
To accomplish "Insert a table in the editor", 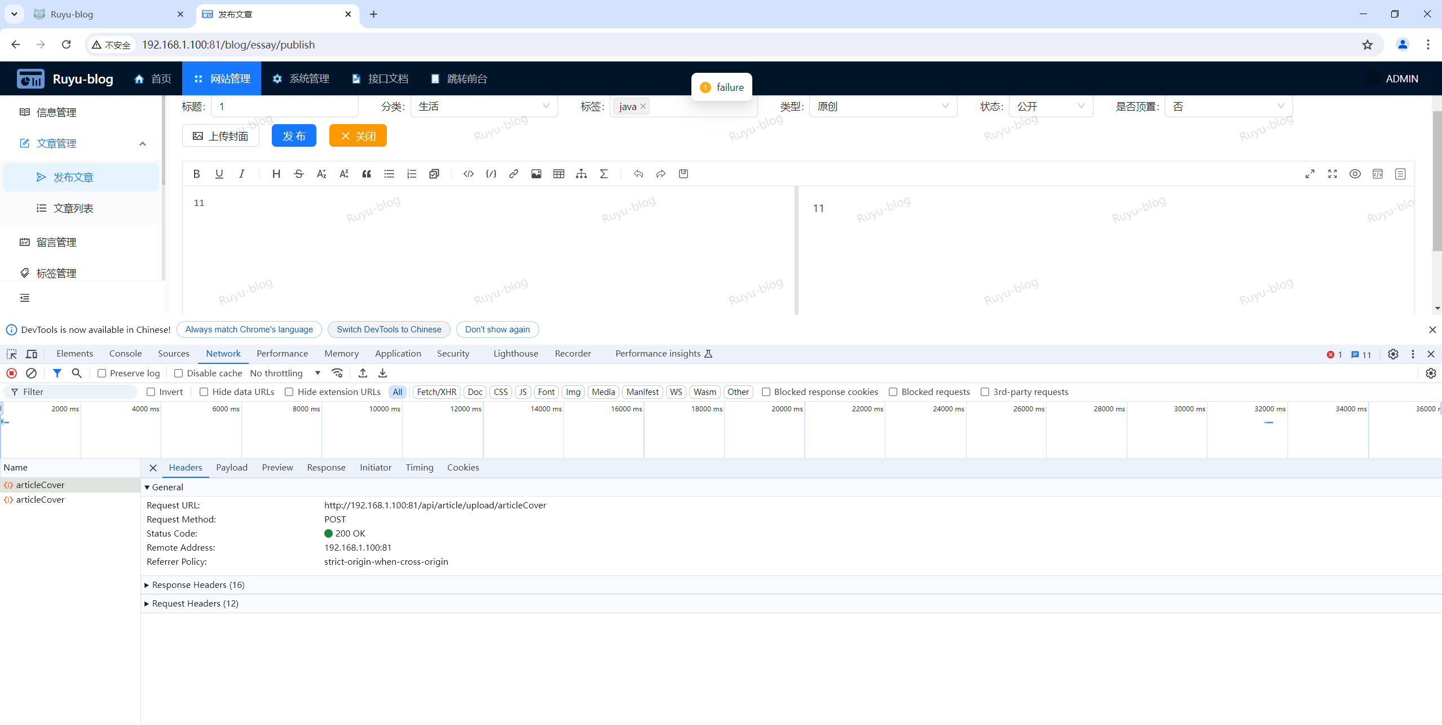I will [x=559, y=174].
